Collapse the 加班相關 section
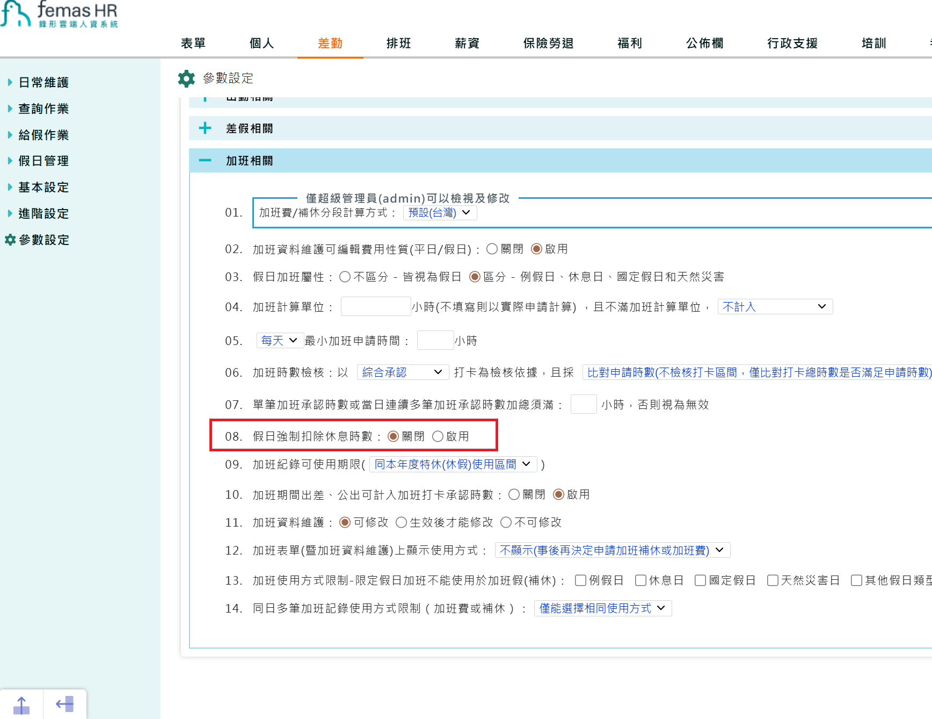 pyautogui.click(x=560, y=161)
